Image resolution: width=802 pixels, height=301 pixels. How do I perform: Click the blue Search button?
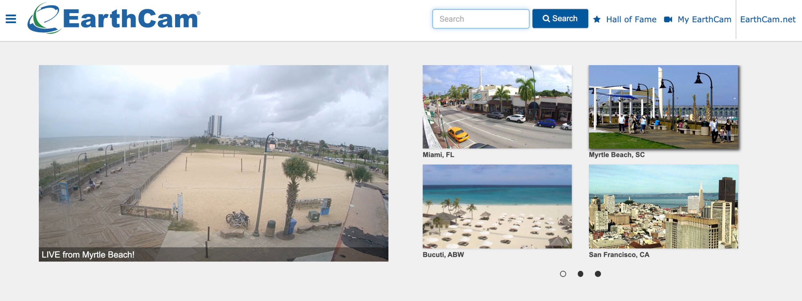tap(560, 18)
